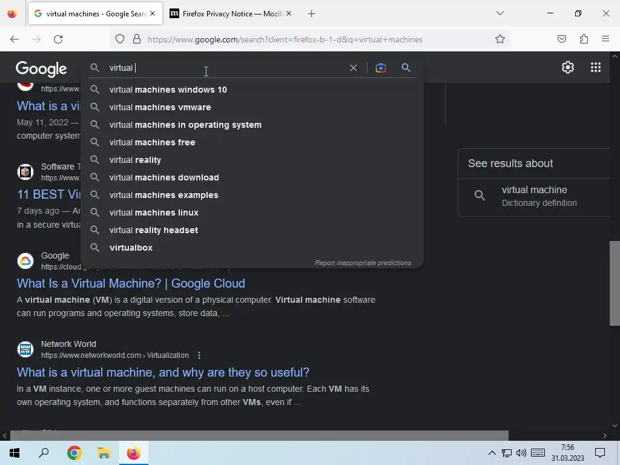Screen dimensions: 620x465
Task: Open virtual machine Dictionary definition result
Action: click(x=534, y=196)
